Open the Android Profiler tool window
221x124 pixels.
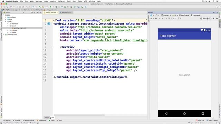pos(29,121)
